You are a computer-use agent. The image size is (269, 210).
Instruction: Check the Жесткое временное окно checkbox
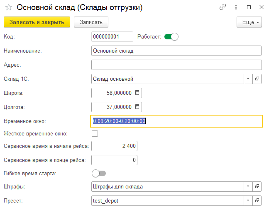click(x=95, y=133)
